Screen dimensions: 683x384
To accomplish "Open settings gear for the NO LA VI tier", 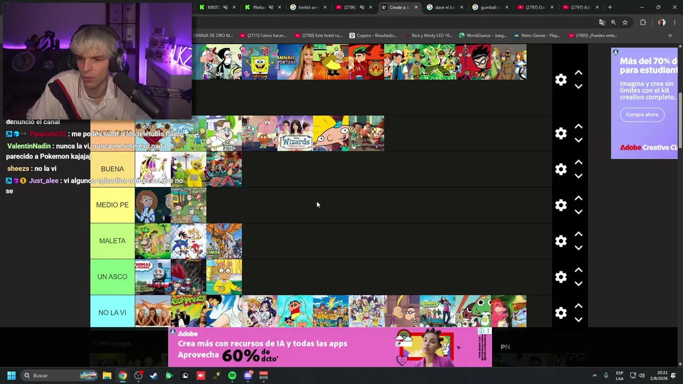I will [561, 313].
